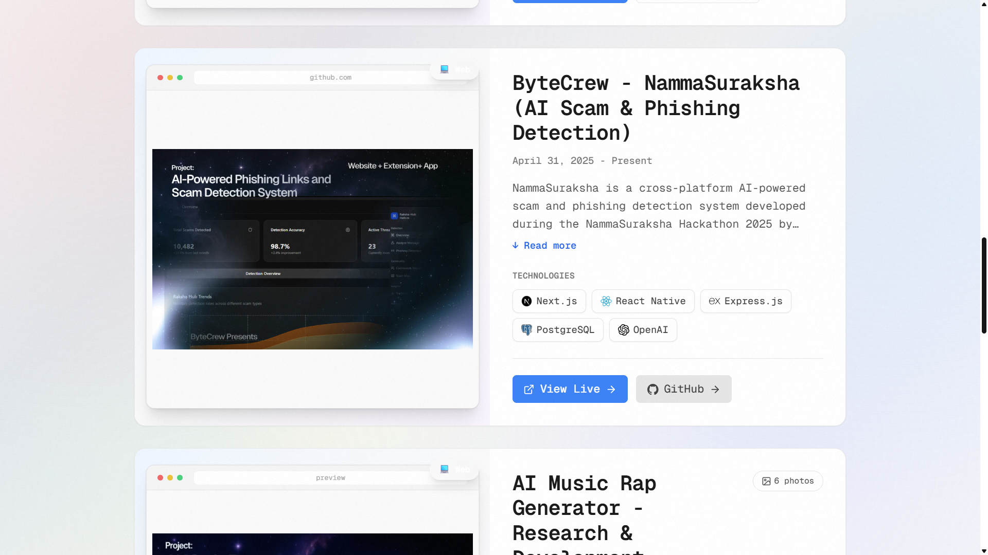Image resolution: width=988 pixels, height=555 pixels.
Task: Click the React Native atom icon
Action: (606, 301)
